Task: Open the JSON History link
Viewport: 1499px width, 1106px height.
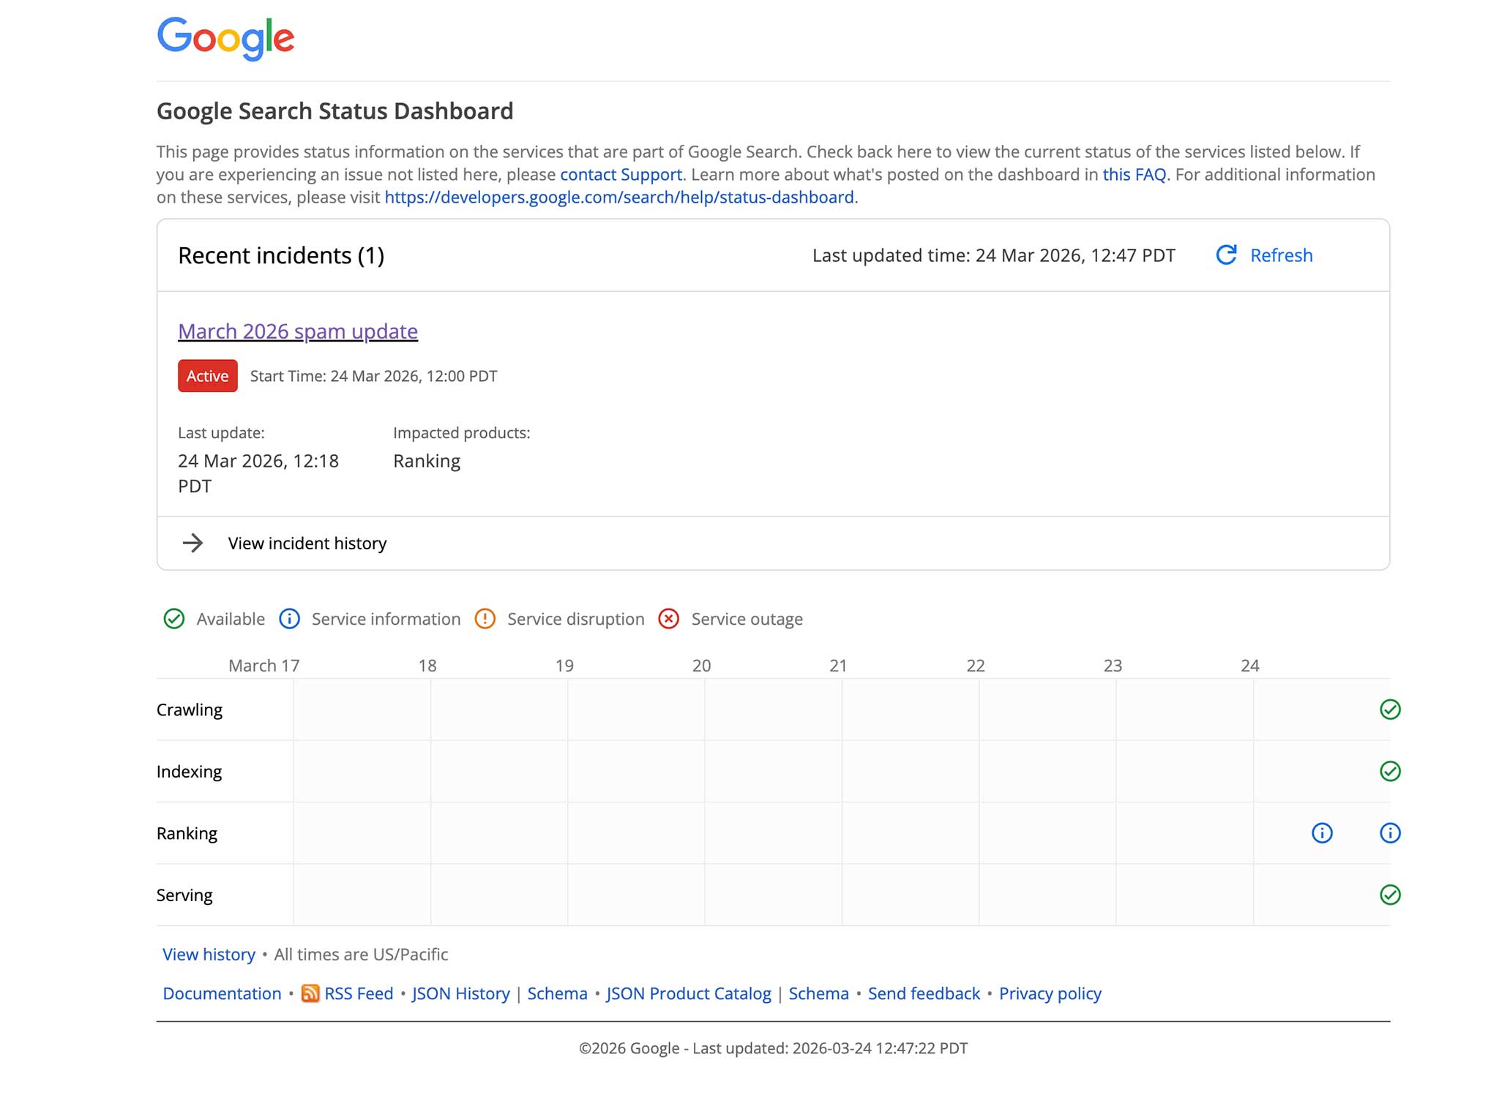Action: tap(460, 994)
